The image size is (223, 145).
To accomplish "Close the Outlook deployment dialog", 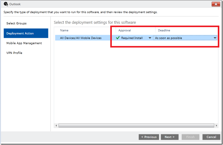I will (216, 4).
